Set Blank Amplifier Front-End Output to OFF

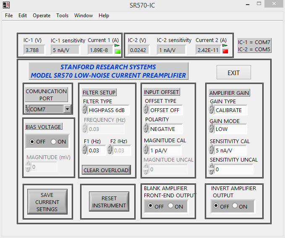[x=150, y=206]
